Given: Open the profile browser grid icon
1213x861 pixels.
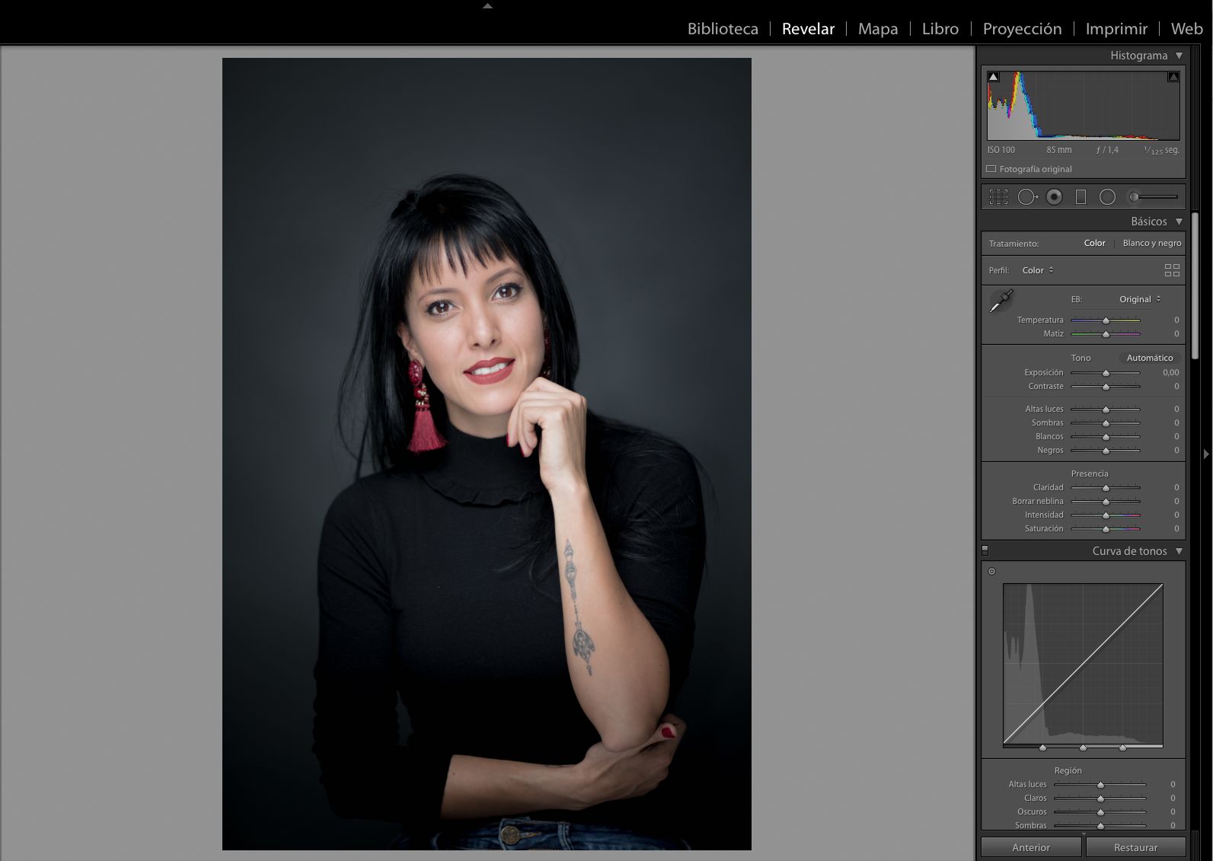Looking at the screenshot, I should (1172, 270).
